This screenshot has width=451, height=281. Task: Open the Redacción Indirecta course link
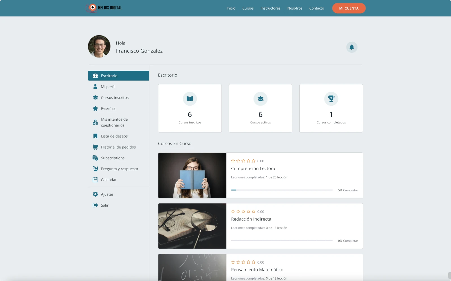point(251,219)
